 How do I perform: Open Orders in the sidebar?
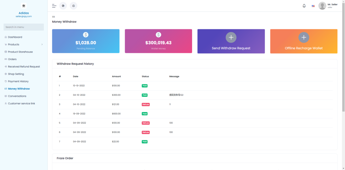(x=12, y=59)
